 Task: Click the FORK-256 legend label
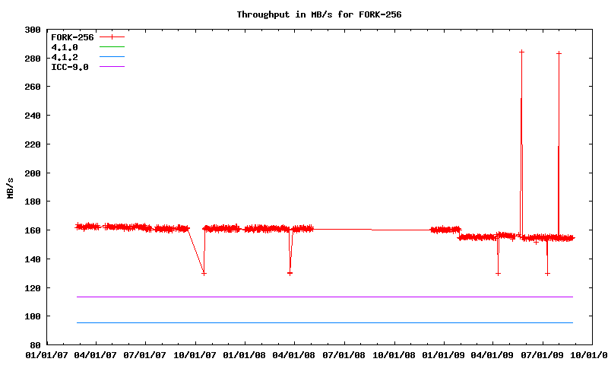click(x=72, y=36)
